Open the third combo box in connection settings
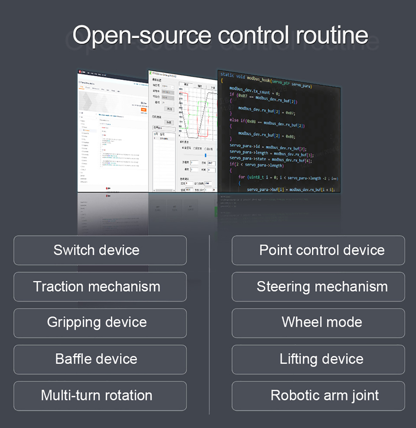This screenshot has width=416, height=428. (168, 98)
